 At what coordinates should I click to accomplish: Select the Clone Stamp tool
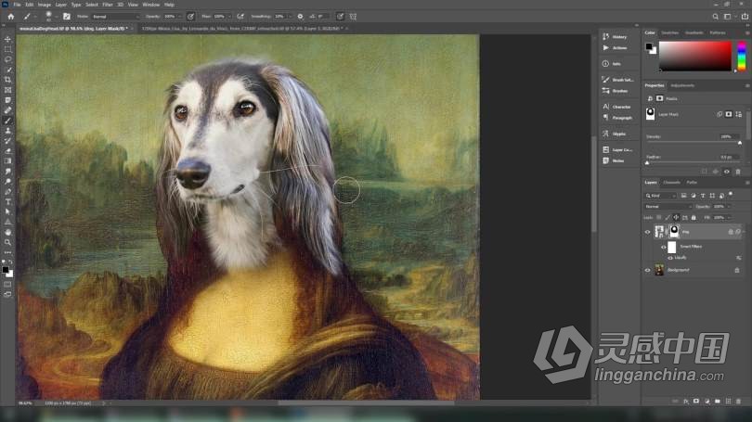click(x=7, y=130)
